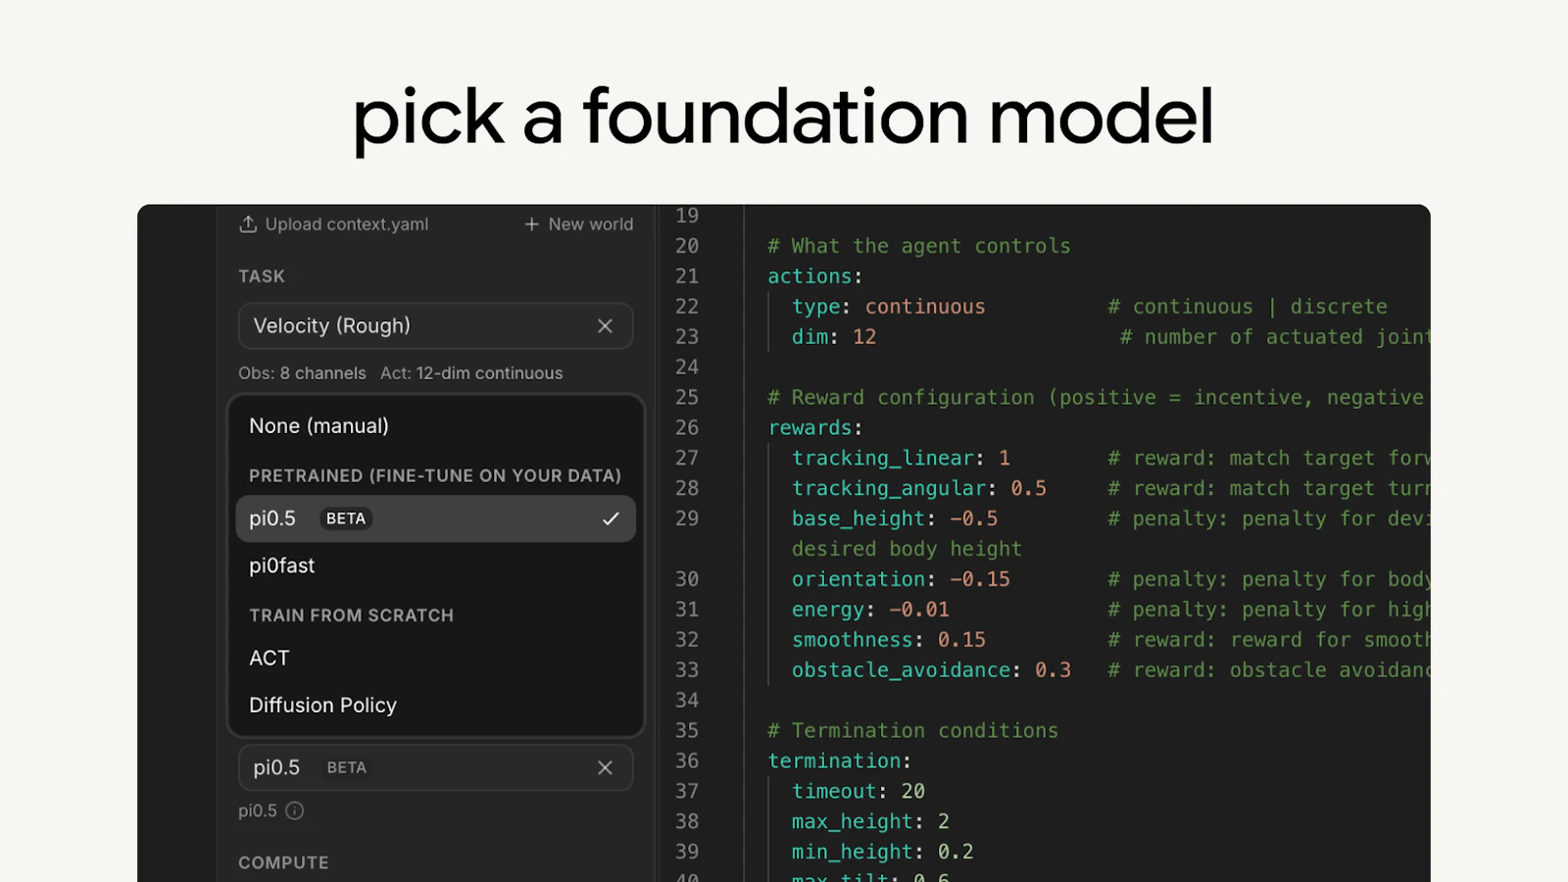
Task: Click the 'orientation: -0.15' line
Action: tap(901, 579)
